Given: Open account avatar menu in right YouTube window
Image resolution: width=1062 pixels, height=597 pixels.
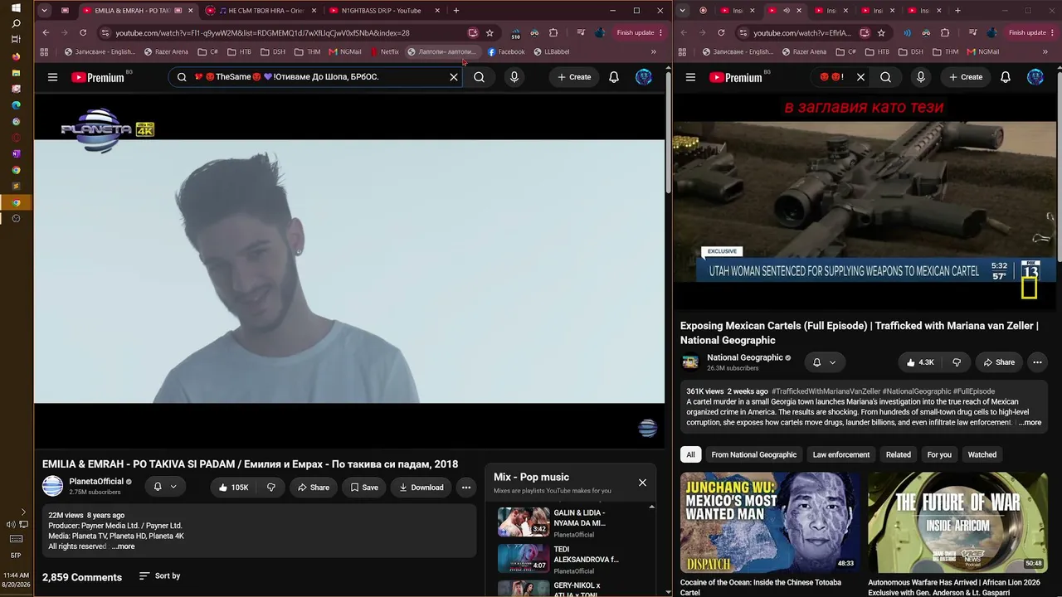Looking at the screenshot, I should 1035,77.
